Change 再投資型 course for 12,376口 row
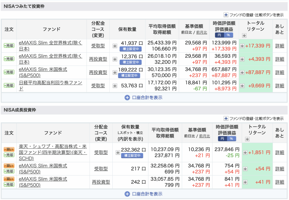 (98, 59)
